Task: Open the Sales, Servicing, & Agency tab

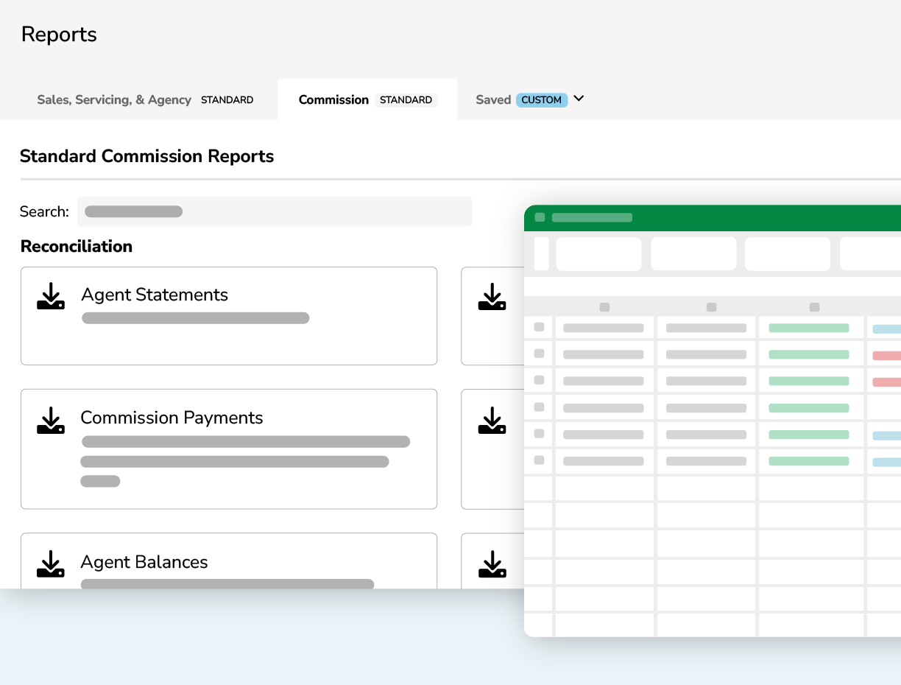Action: click(x=145, y=99)
